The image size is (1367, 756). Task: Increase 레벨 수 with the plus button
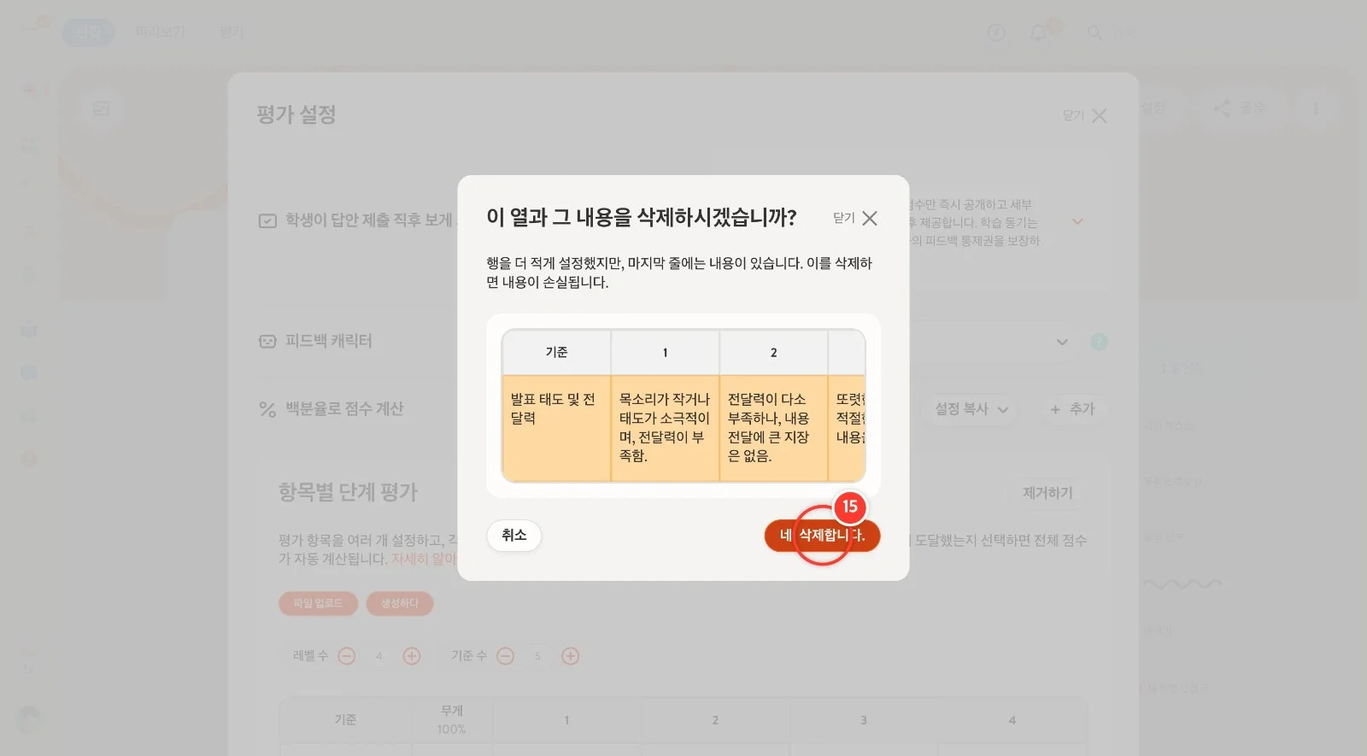[x=412, y=656]
